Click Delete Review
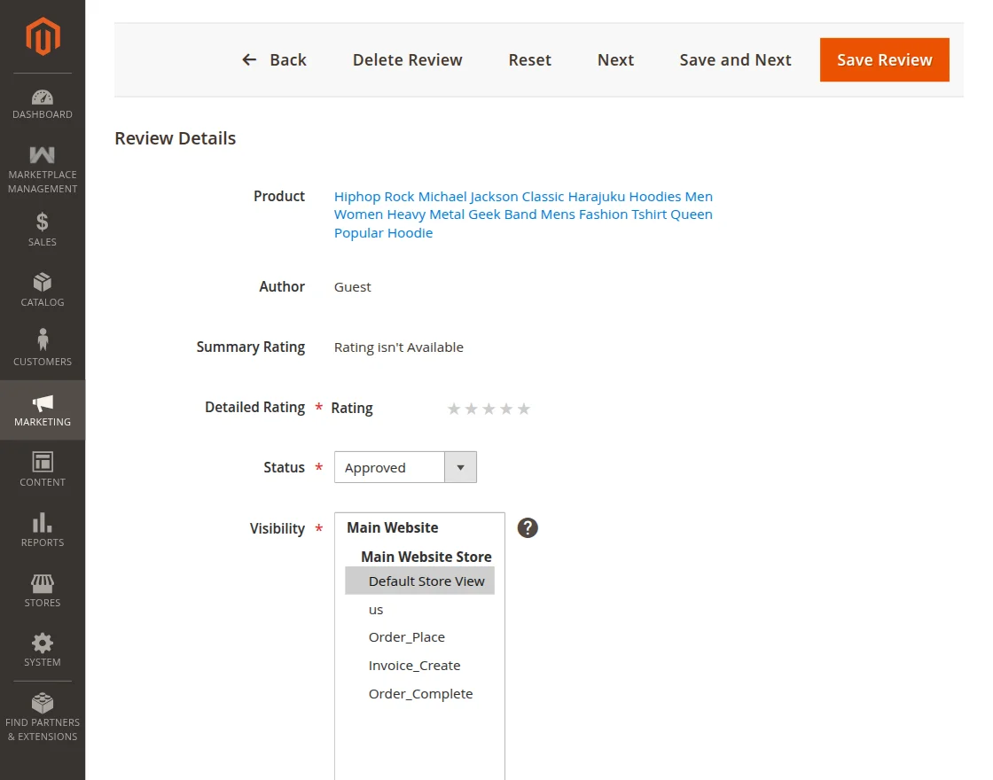Image resolution: width=993 pixels, height=780 pixels. (407, 59)
